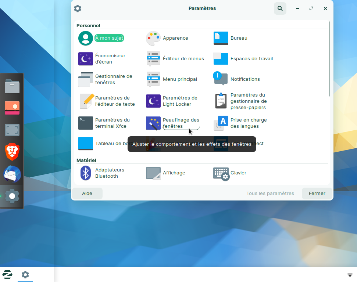
Task: Open Économiseur d'écran settings
Action: tap(86, 59)
